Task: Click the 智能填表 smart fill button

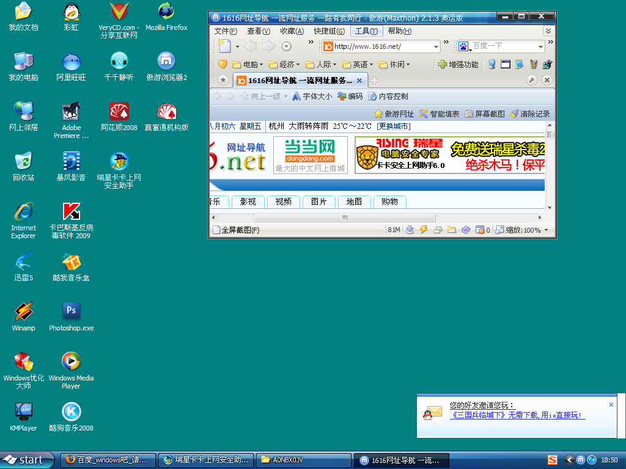Action: coord(439,114)
